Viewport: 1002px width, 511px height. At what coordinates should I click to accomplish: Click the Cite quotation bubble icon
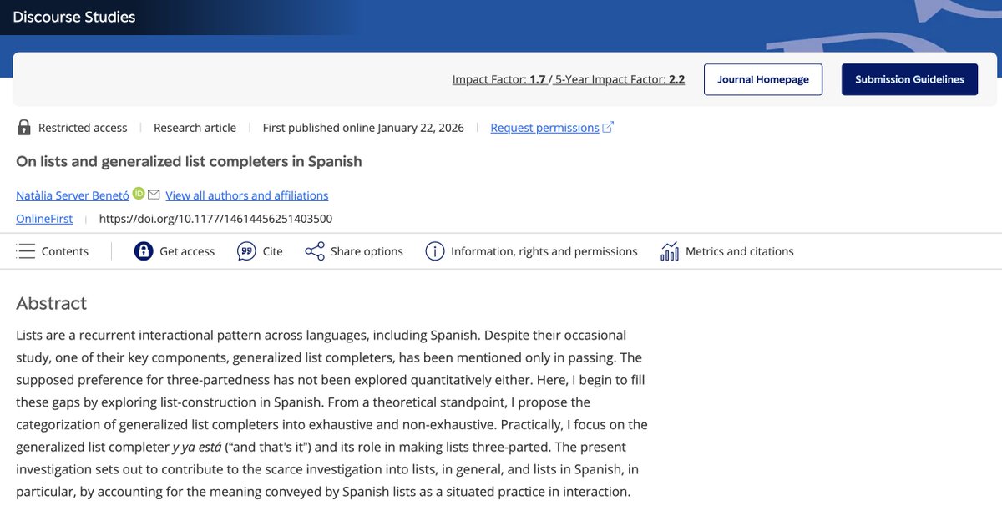point(246,251)
